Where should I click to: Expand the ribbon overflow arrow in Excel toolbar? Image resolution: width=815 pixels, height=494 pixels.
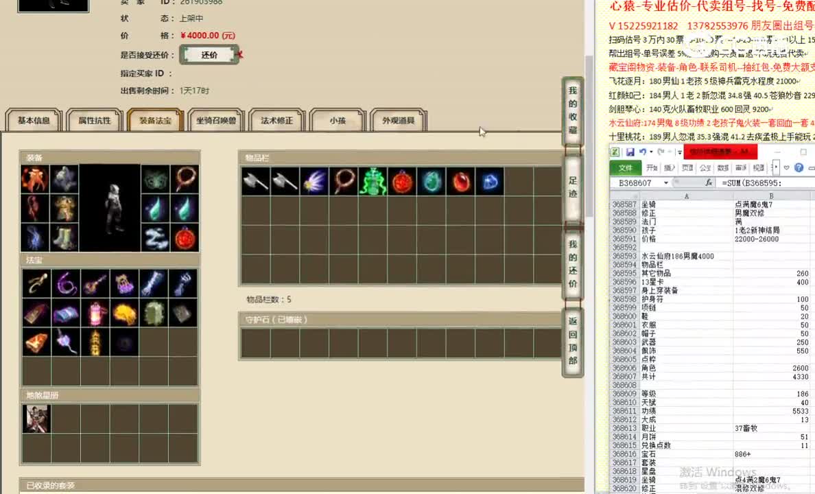point(776,167)
